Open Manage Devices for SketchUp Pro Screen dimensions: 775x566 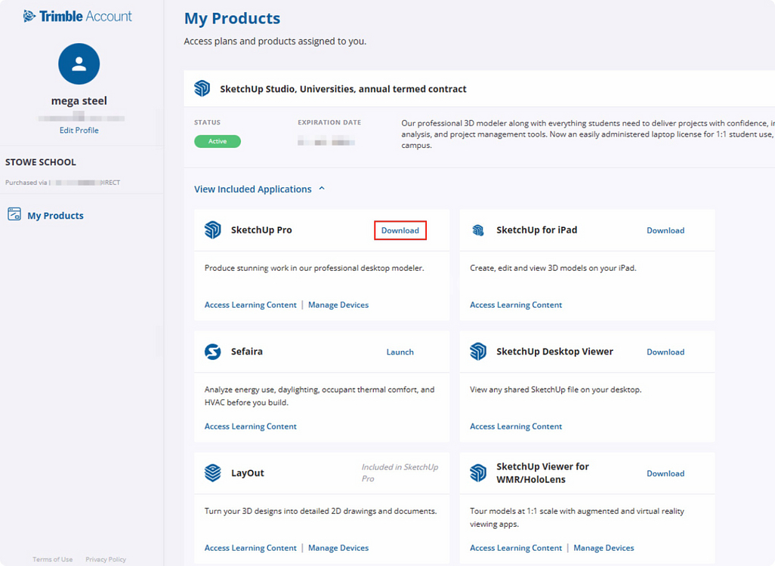[338, 305]
